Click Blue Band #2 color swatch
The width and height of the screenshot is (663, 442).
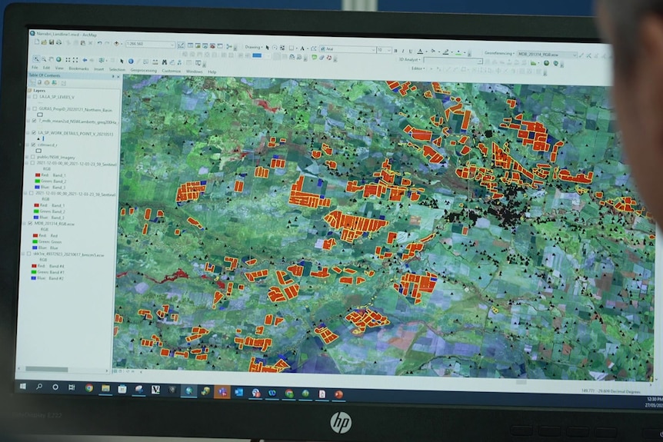34,278
